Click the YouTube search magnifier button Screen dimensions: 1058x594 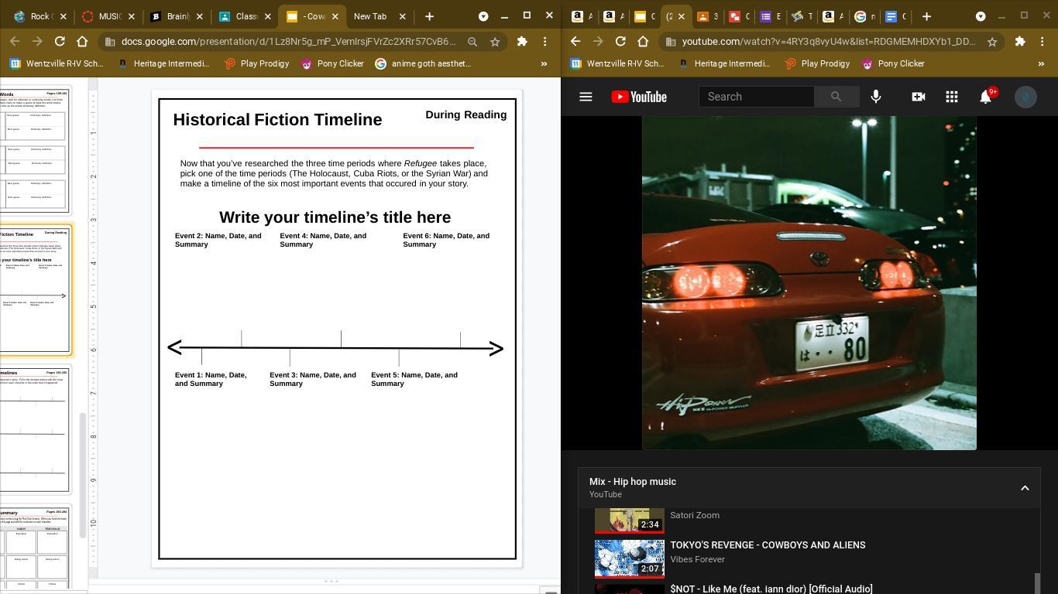[836, 97]
